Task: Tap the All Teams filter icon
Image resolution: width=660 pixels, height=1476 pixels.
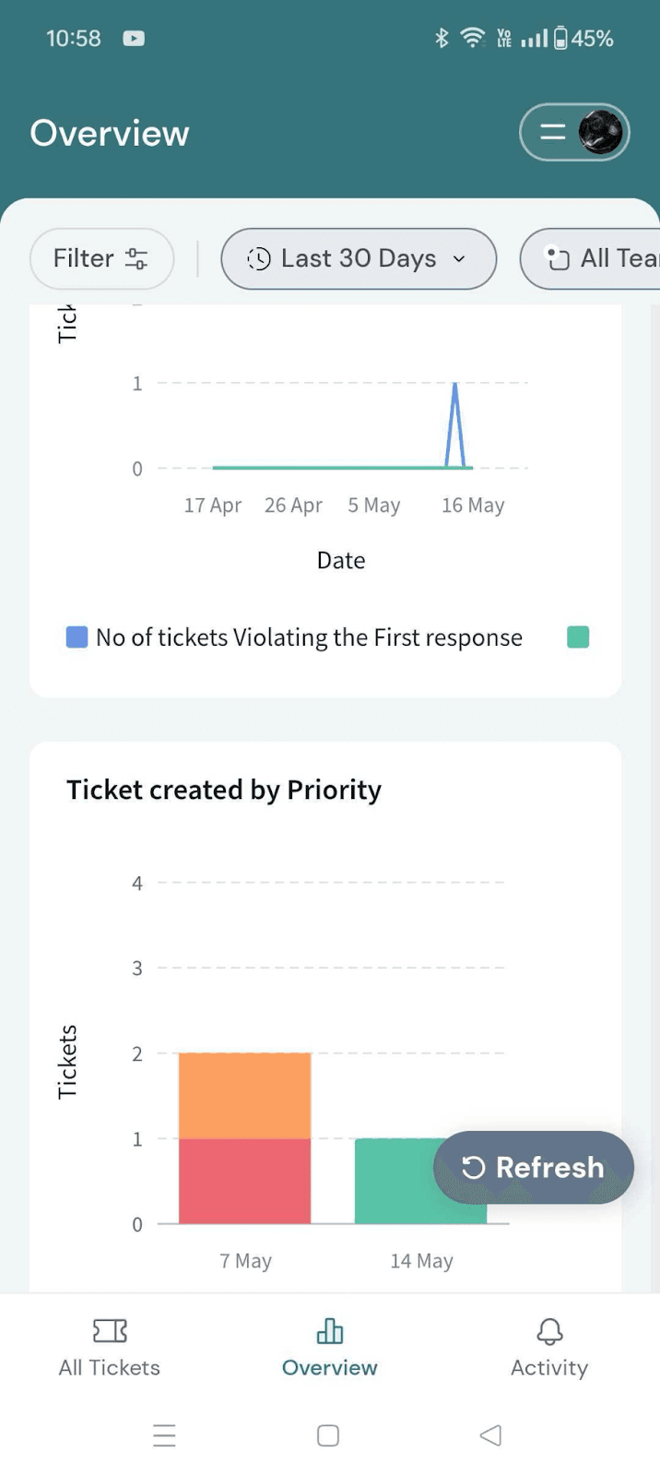Action: (557, 259)
